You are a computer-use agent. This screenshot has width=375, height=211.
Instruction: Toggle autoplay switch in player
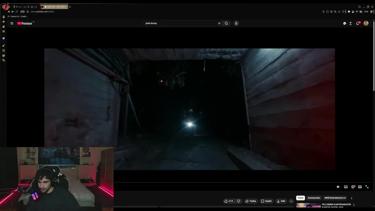(338, 187)
